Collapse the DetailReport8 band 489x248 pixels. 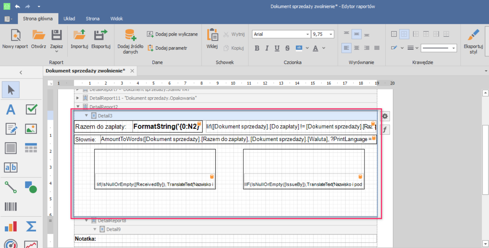[86, 221]
